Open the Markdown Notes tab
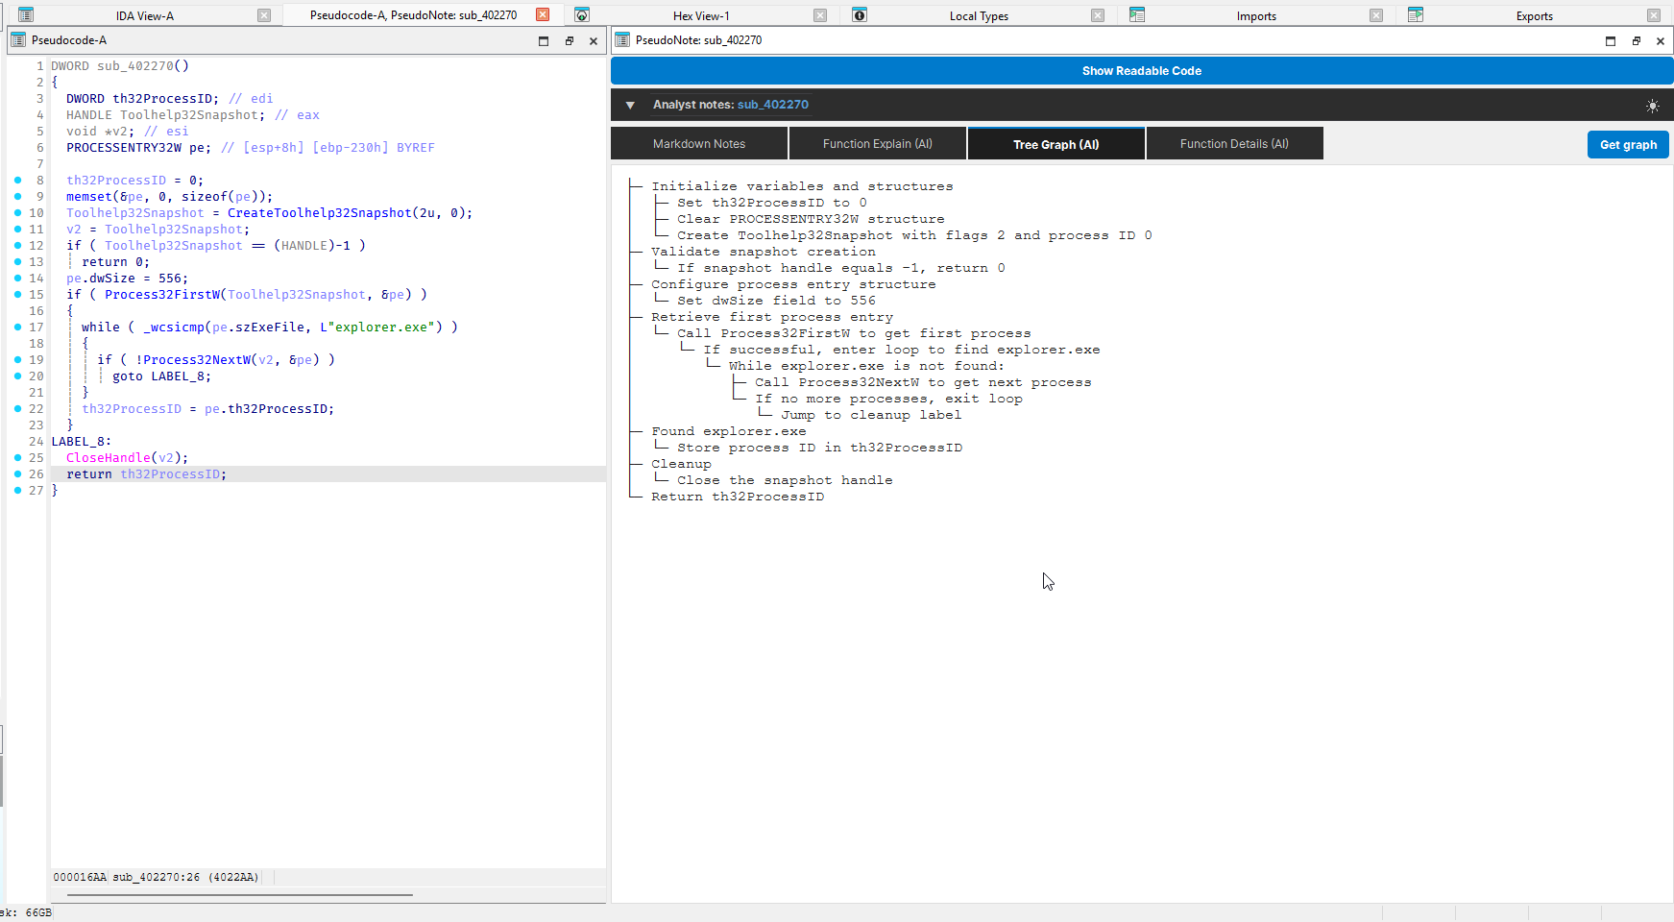 (699, 143)
